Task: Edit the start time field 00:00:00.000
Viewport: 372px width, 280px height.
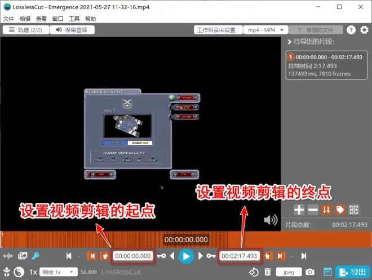Action: pyautogui.click(x=133, y=256)
